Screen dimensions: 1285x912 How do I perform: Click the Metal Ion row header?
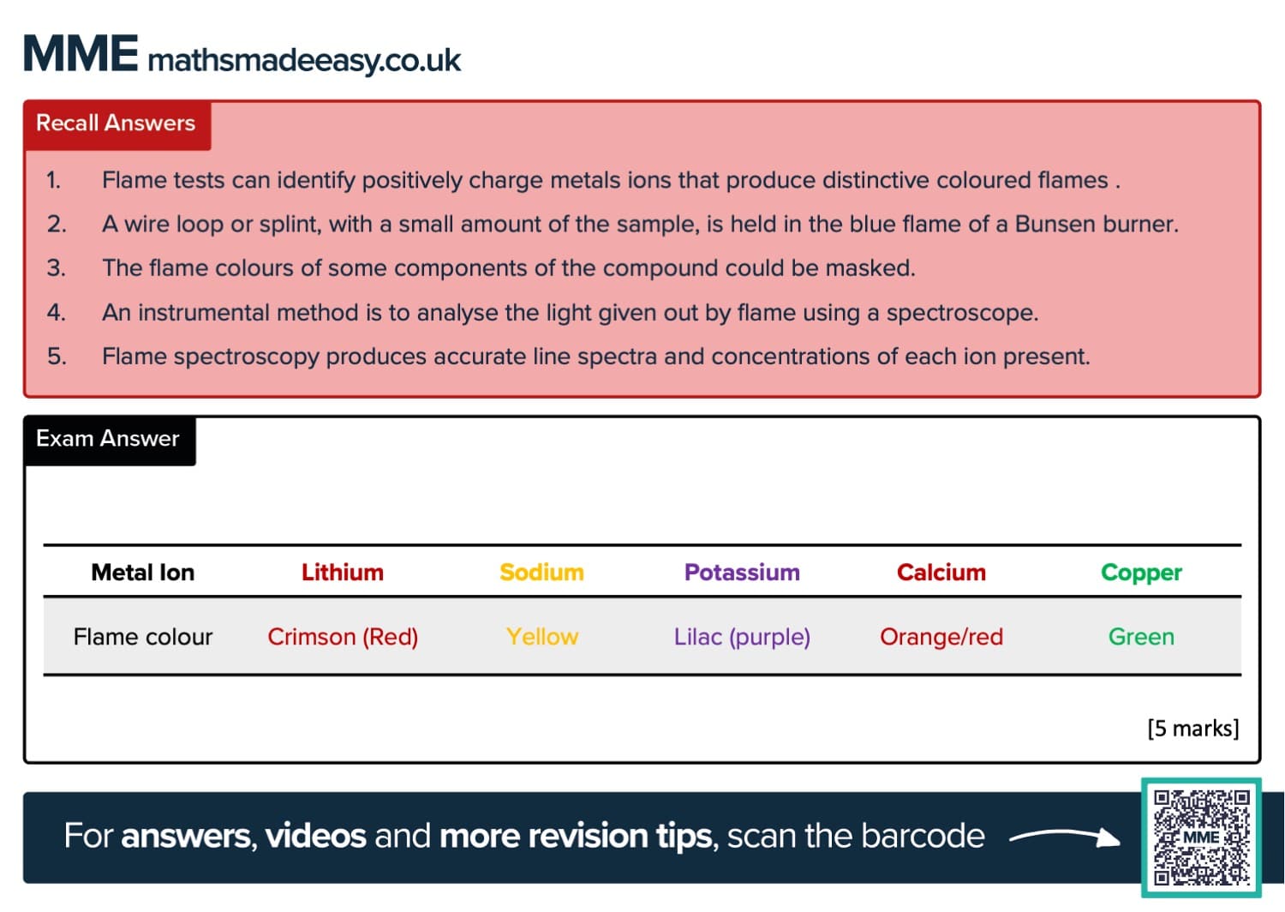point(143,573)
